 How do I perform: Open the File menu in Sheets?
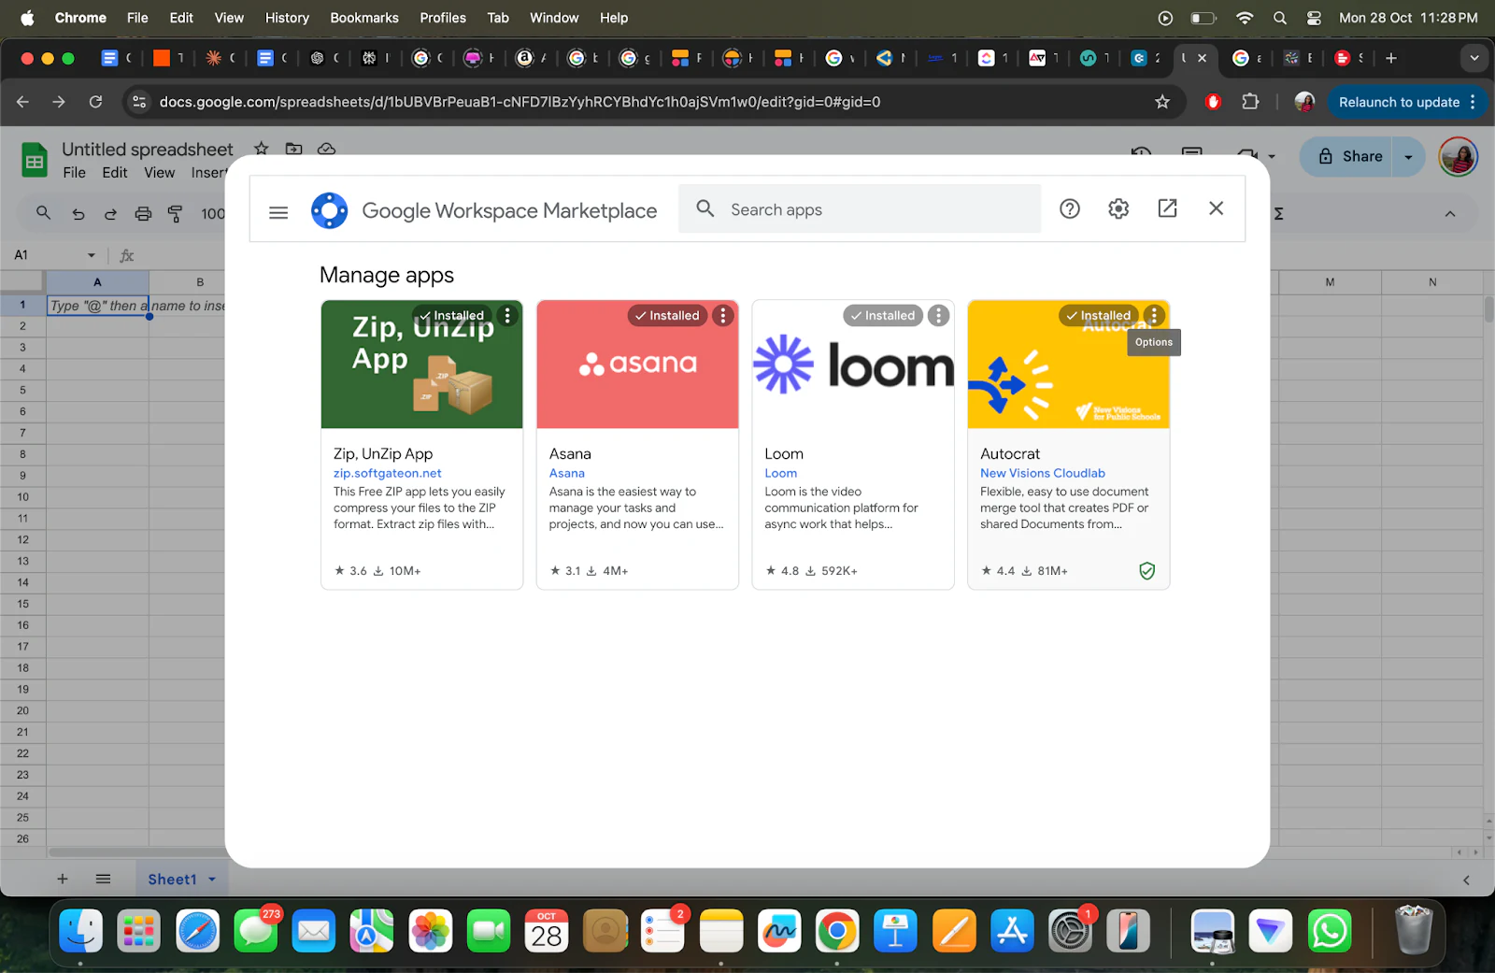(74, 173)
